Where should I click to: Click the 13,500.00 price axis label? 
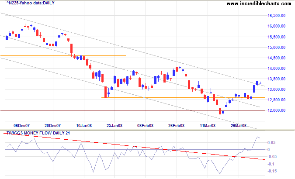click(x=276, y=79)
